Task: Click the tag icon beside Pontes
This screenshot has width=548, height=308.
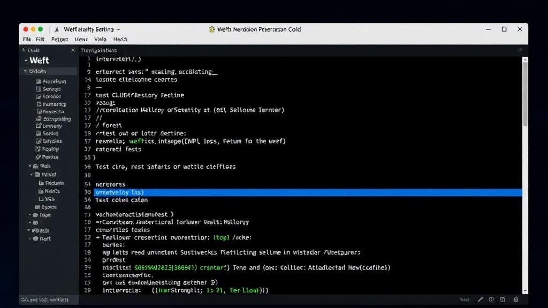Action: (38, 157)
